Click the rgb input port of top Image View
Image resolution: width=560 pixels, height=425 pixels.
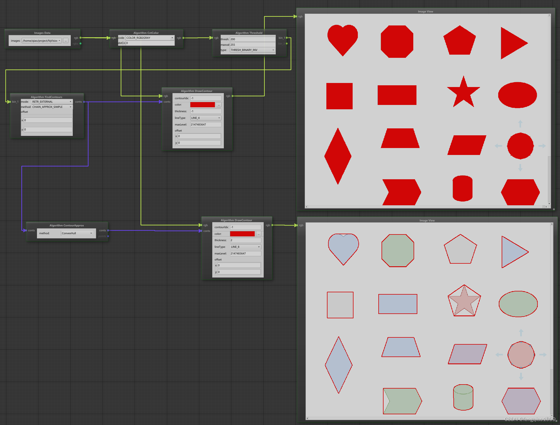click(296, 16)
